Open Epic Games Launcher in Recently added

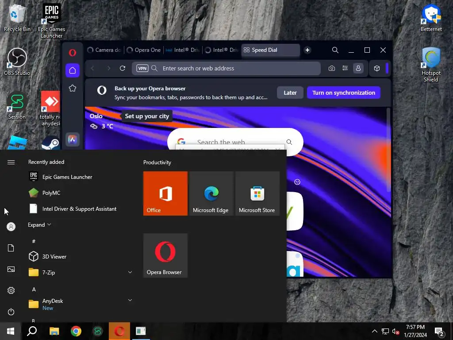pyautogui.click(x=81, y=177)
